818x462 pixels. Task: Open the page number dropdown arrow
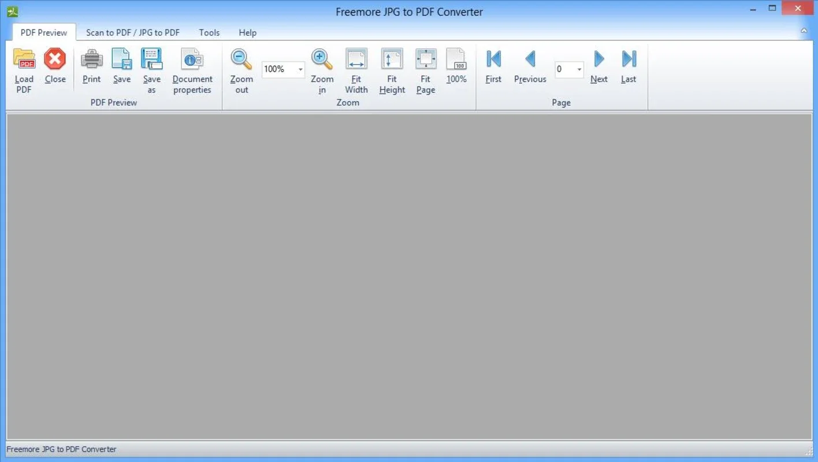point(579,70)
